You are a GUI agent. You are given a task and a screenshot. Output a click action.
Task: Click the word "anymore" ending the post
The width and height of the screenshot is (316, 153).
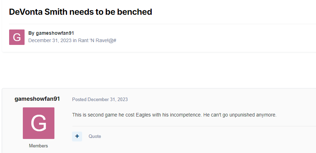pos(267,115)
